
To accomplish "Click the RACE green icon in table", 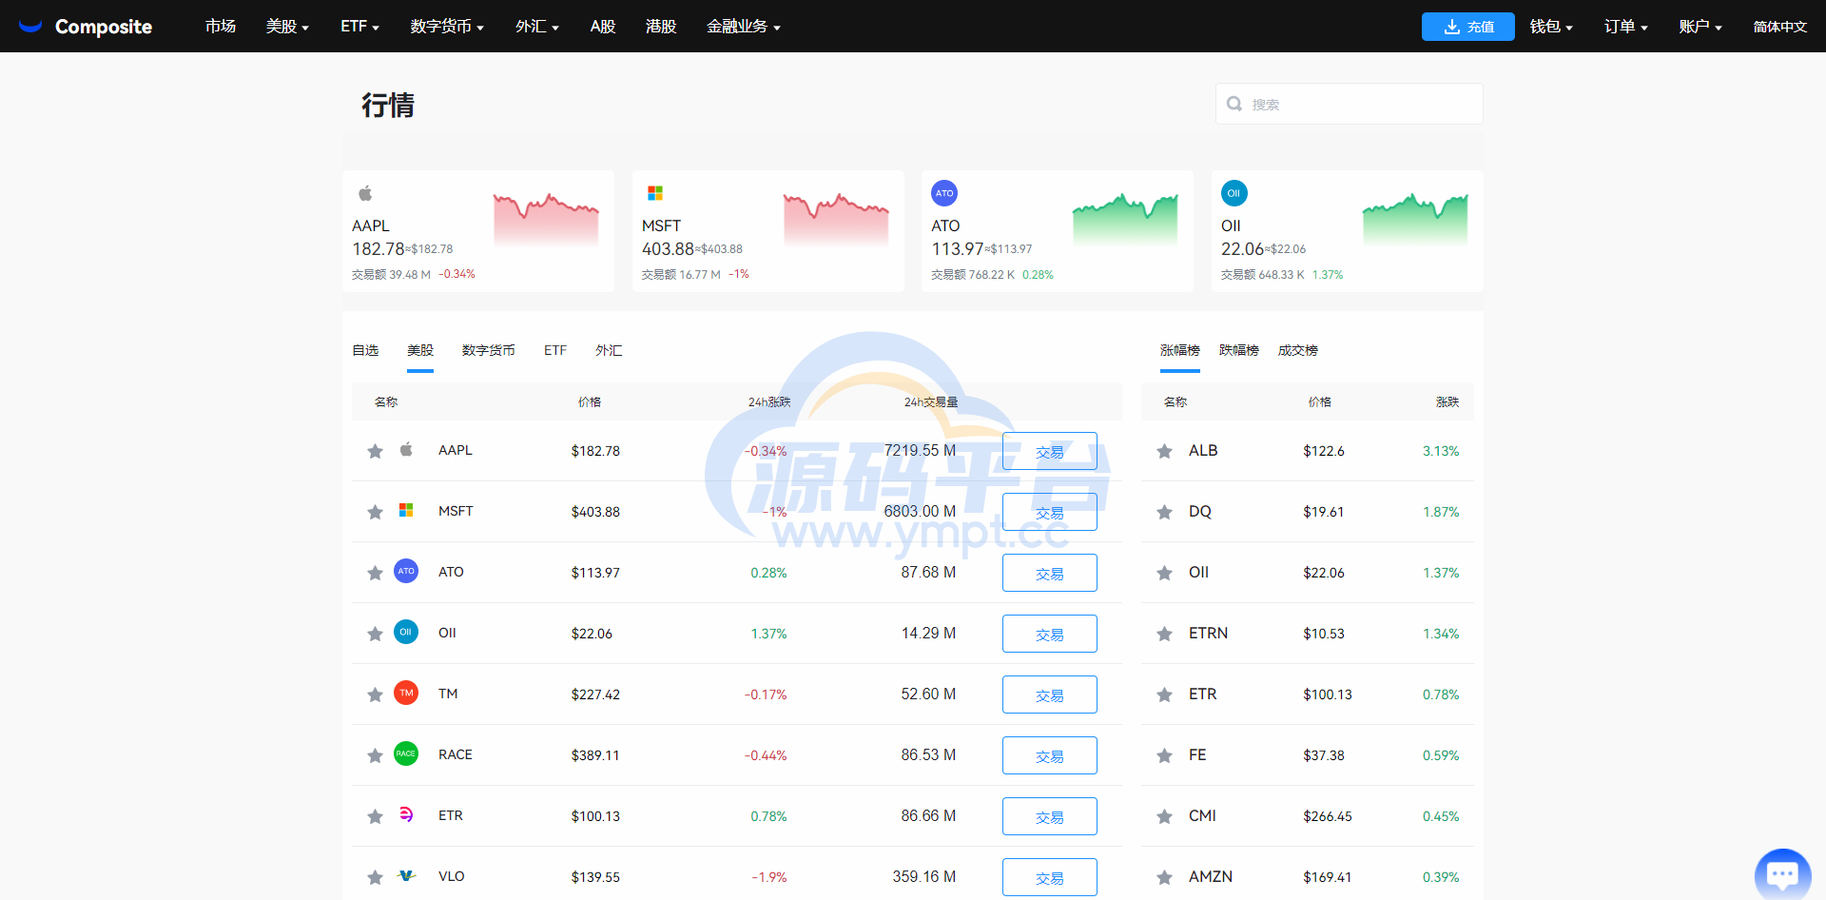I will (406, 754).
